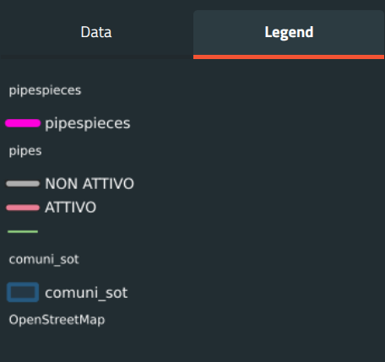This screenshot has width=385, height=362.
Task: Click the word Data in the tab
Action: [x=96, y=32]
